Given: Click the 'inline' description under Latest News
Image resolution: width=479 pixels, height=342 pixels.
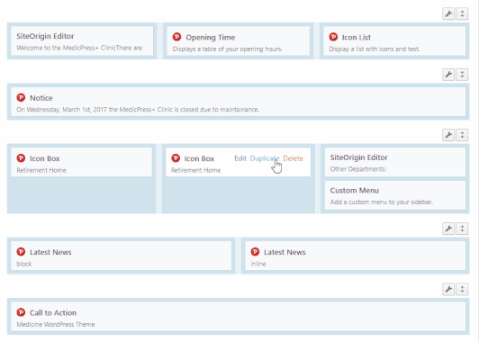Looking at the screenshot, I should click(258, 264).
